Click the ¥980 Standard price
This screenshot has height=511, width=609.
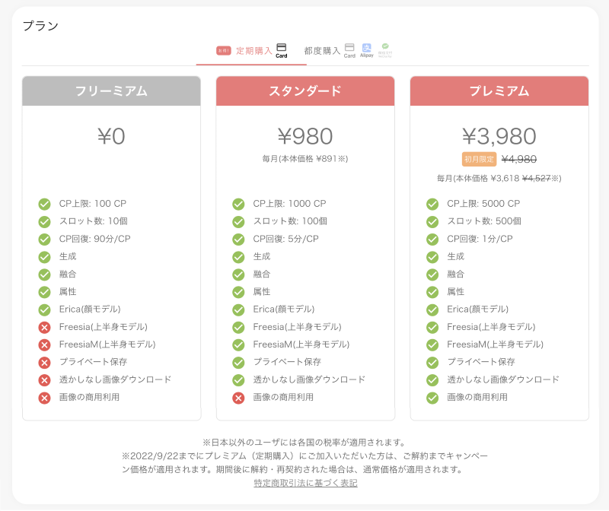pos(305,136)
